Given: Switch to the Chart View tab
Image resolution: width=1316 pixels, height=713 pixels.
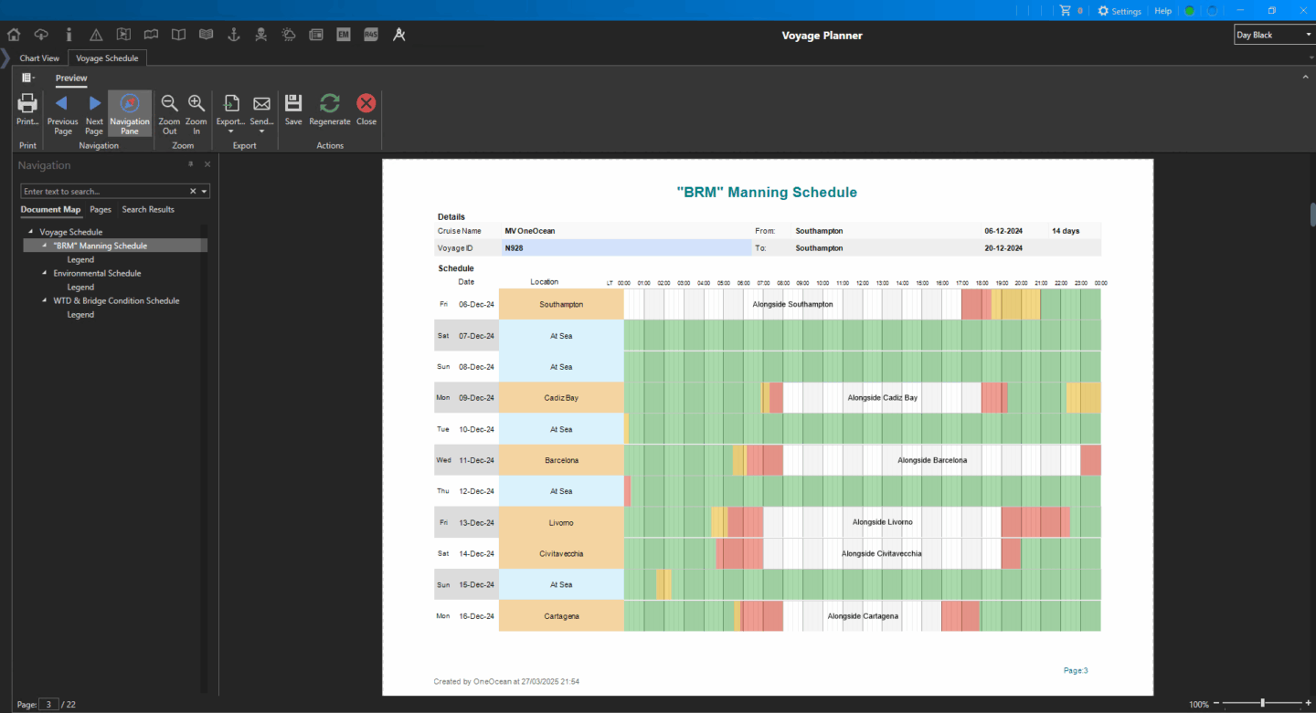Looking at the screenshot, I should click(39, 58).
